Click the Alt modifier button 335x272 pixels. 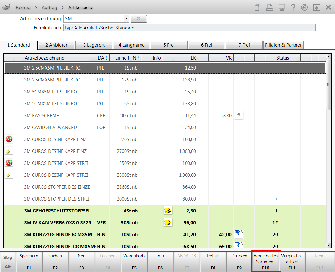pos(8,267)
